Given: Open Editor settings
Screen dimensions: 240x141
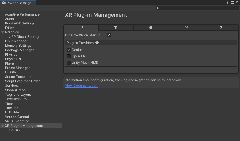Looking at the screenshot, I should coord(9,28).
